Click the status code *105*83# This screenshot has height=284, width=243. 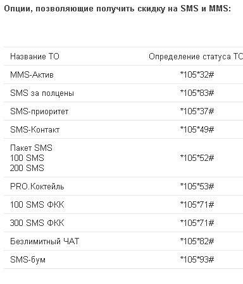pyautogui.click(x=197, y=93)
